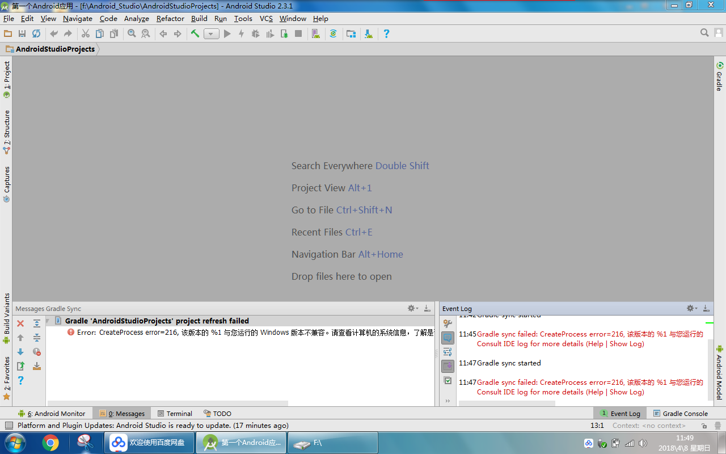Viewport: 726px width, 454px height.
Task: Open the Favorites side tab
Action: (7, 379)
